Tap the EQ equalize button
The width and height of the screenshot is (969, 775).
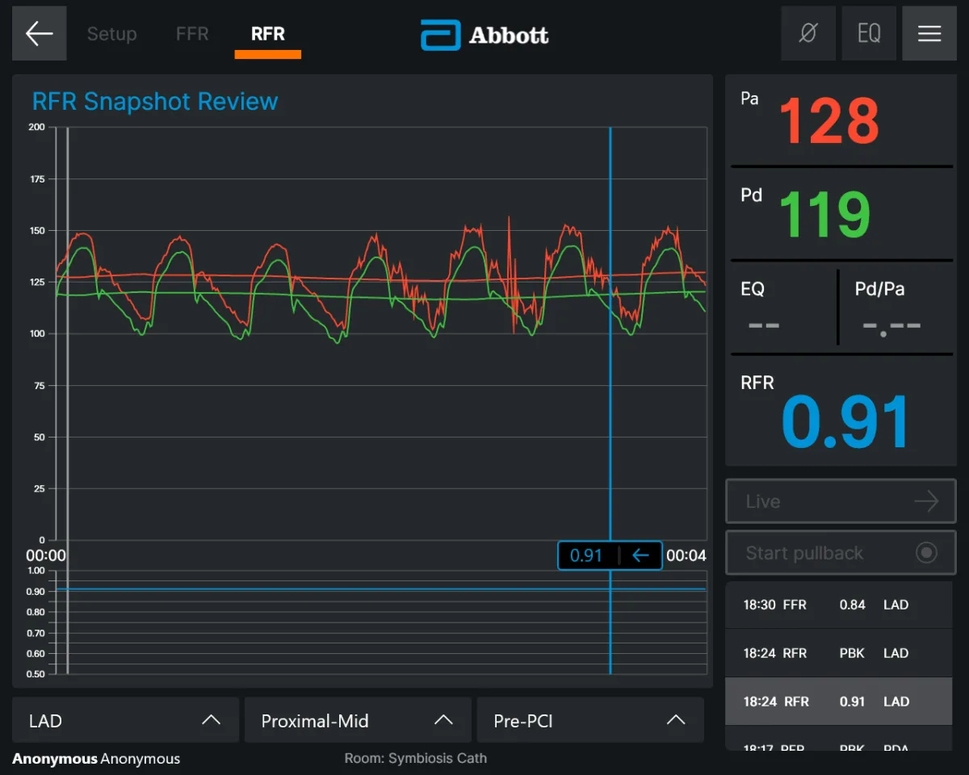pos(869,33)
